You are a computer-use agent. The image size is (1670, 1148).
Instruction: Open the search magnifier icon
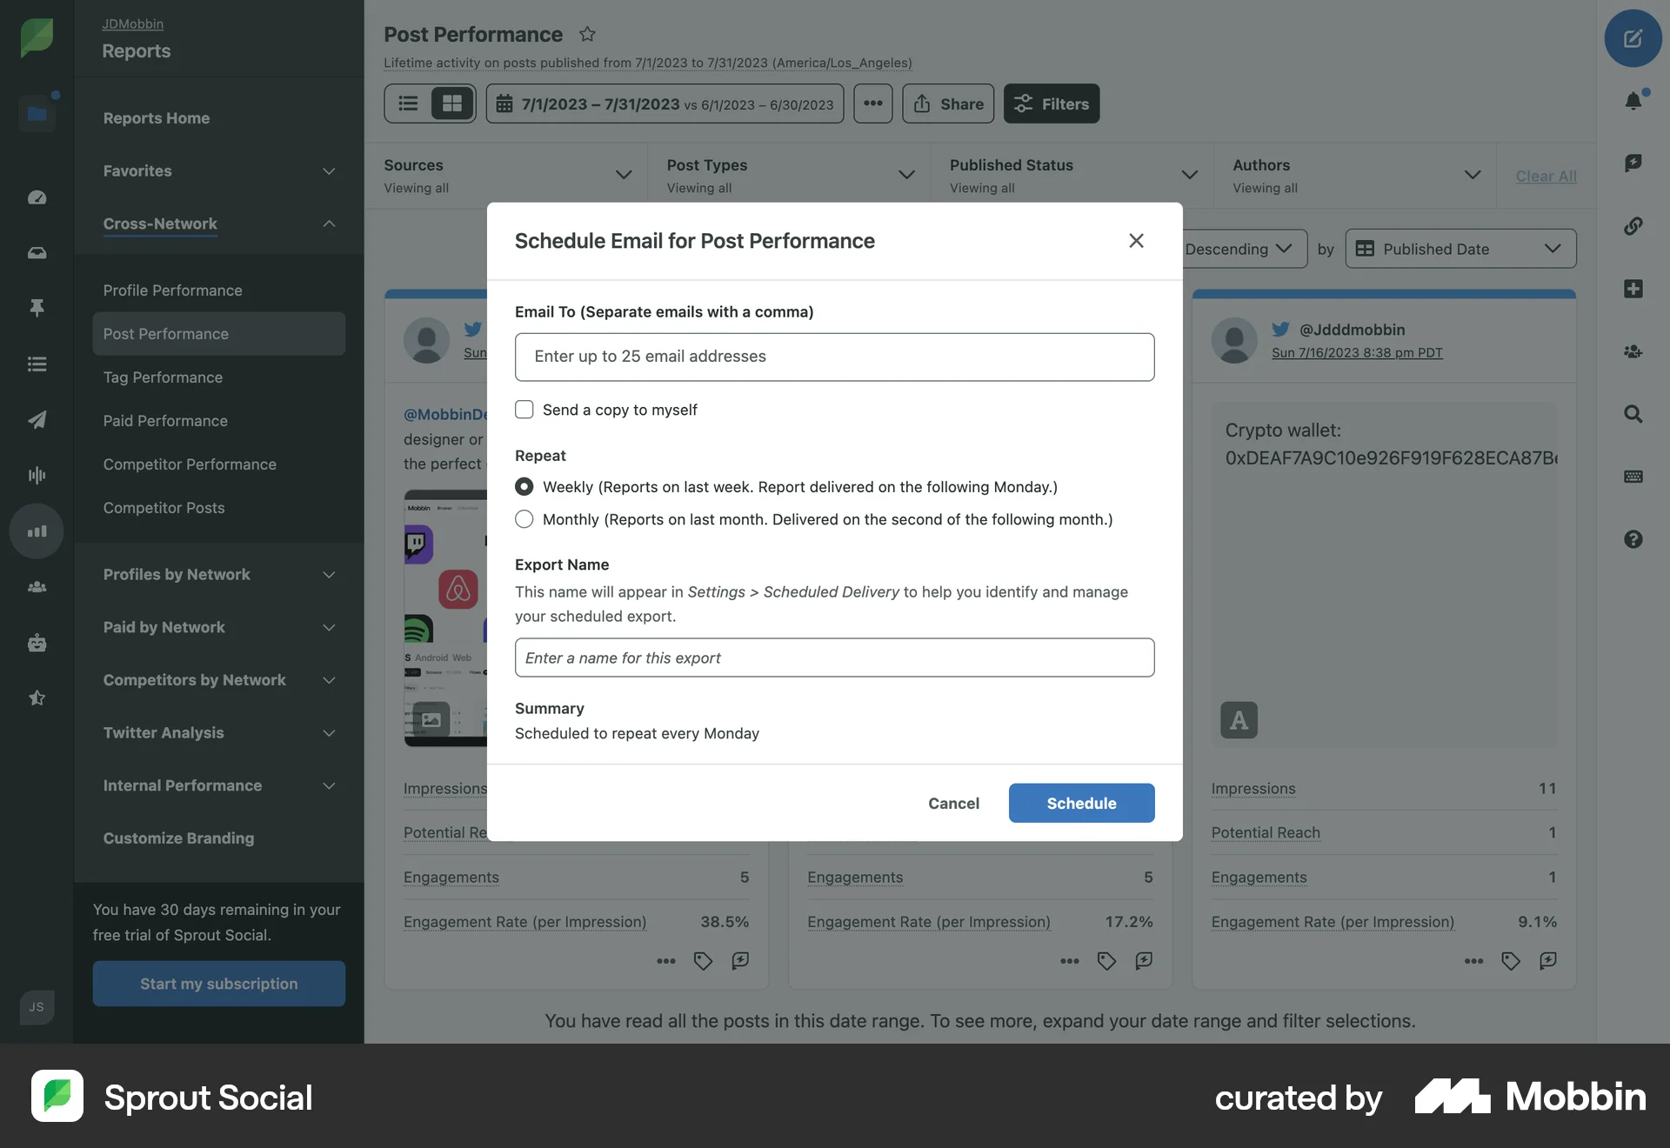click(1633, 415)
